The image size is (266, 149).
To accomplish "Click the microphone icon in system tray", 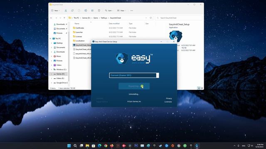I will pos(239,146).
